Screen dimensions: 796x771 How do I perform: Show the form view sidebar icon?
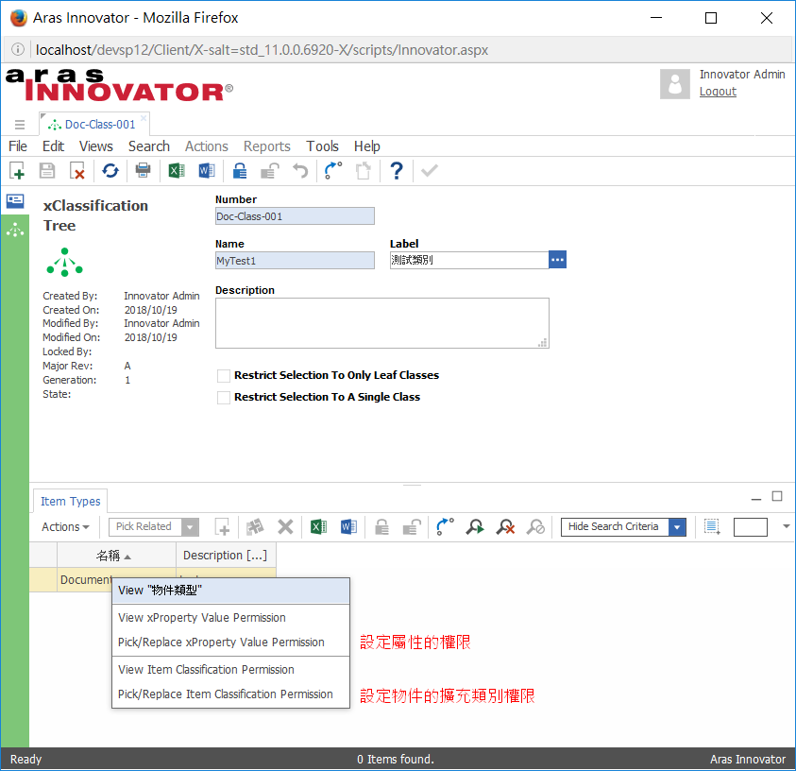[15, 200]
